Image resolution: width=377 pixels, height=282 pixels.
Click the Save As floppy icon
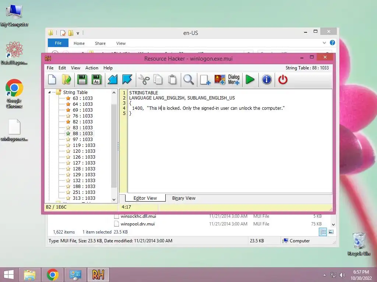pos(96,80)
